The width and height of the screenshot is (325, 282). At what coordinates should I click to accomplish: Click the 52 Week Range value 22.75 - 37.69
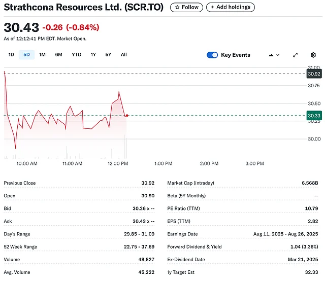point(139,247)
